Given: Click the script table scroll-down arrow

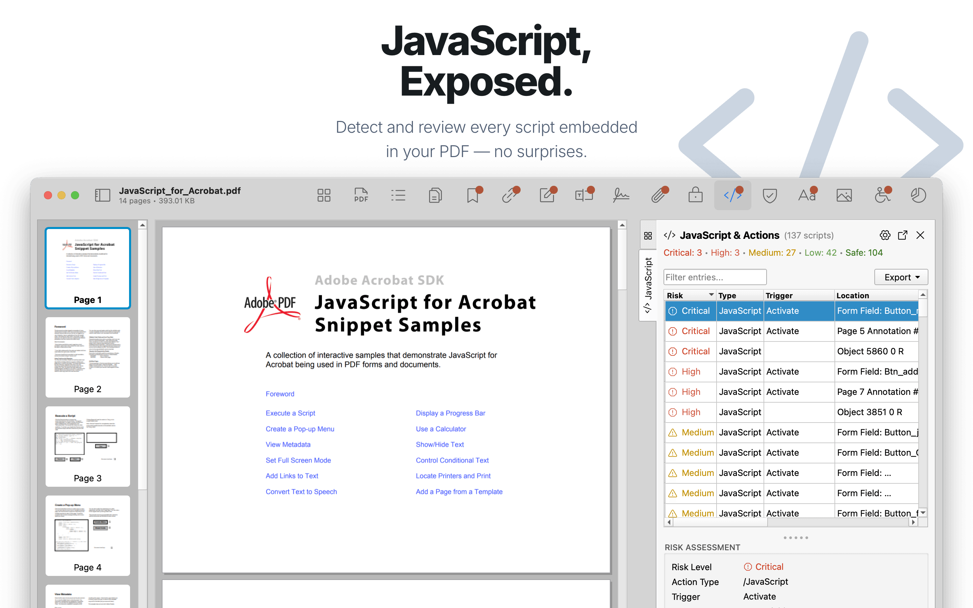Looking at the screenshot, I should click(x=923, y=513).
